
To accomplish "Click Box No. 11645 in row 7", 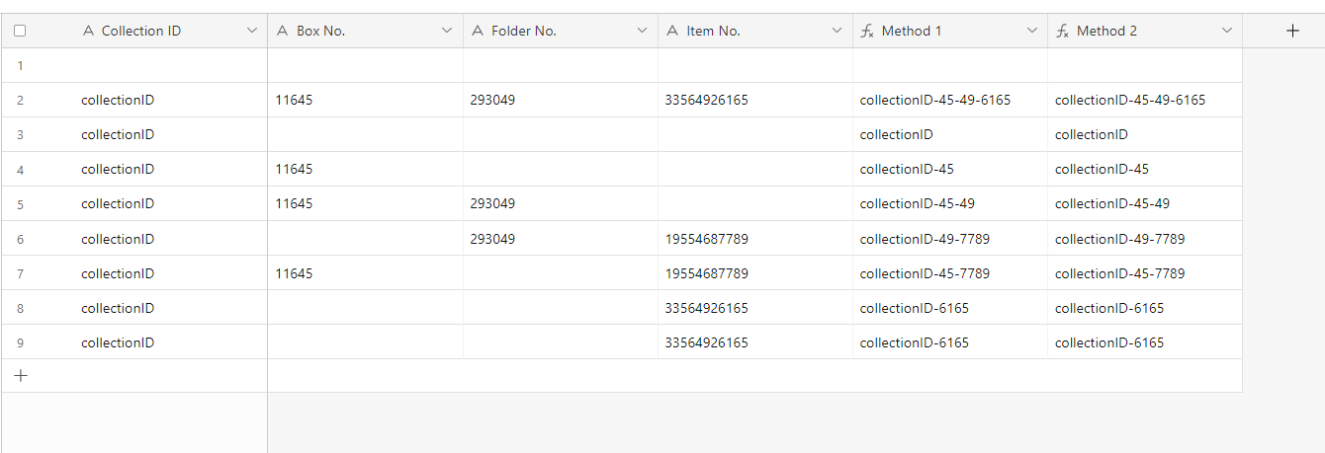I will pyautogui.click(x=294, y=273).
